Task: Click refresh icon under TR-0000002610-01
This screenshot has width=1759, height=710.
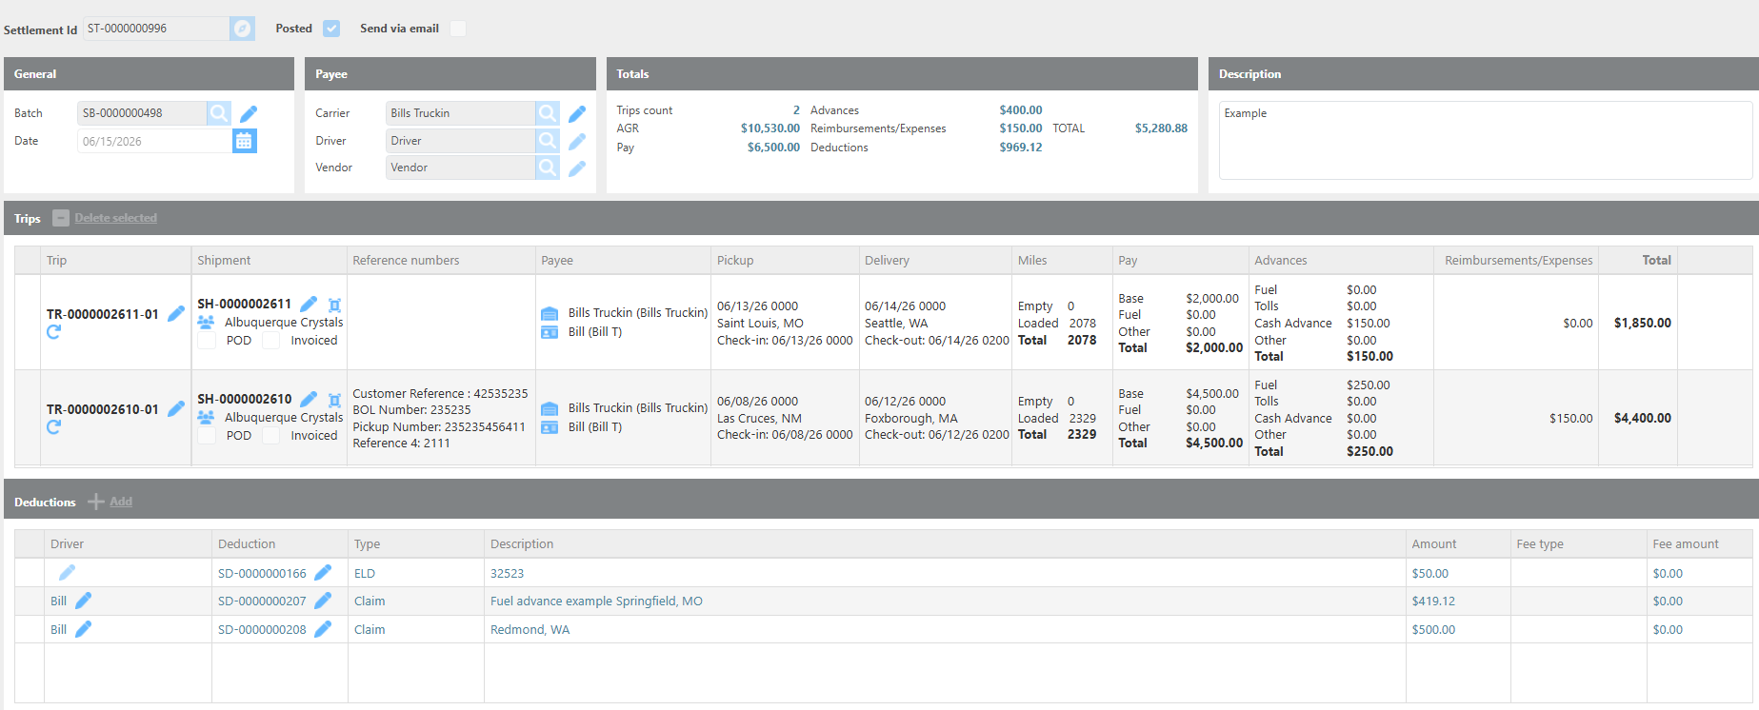Action: pyautogui.click(x=53, y=427)
